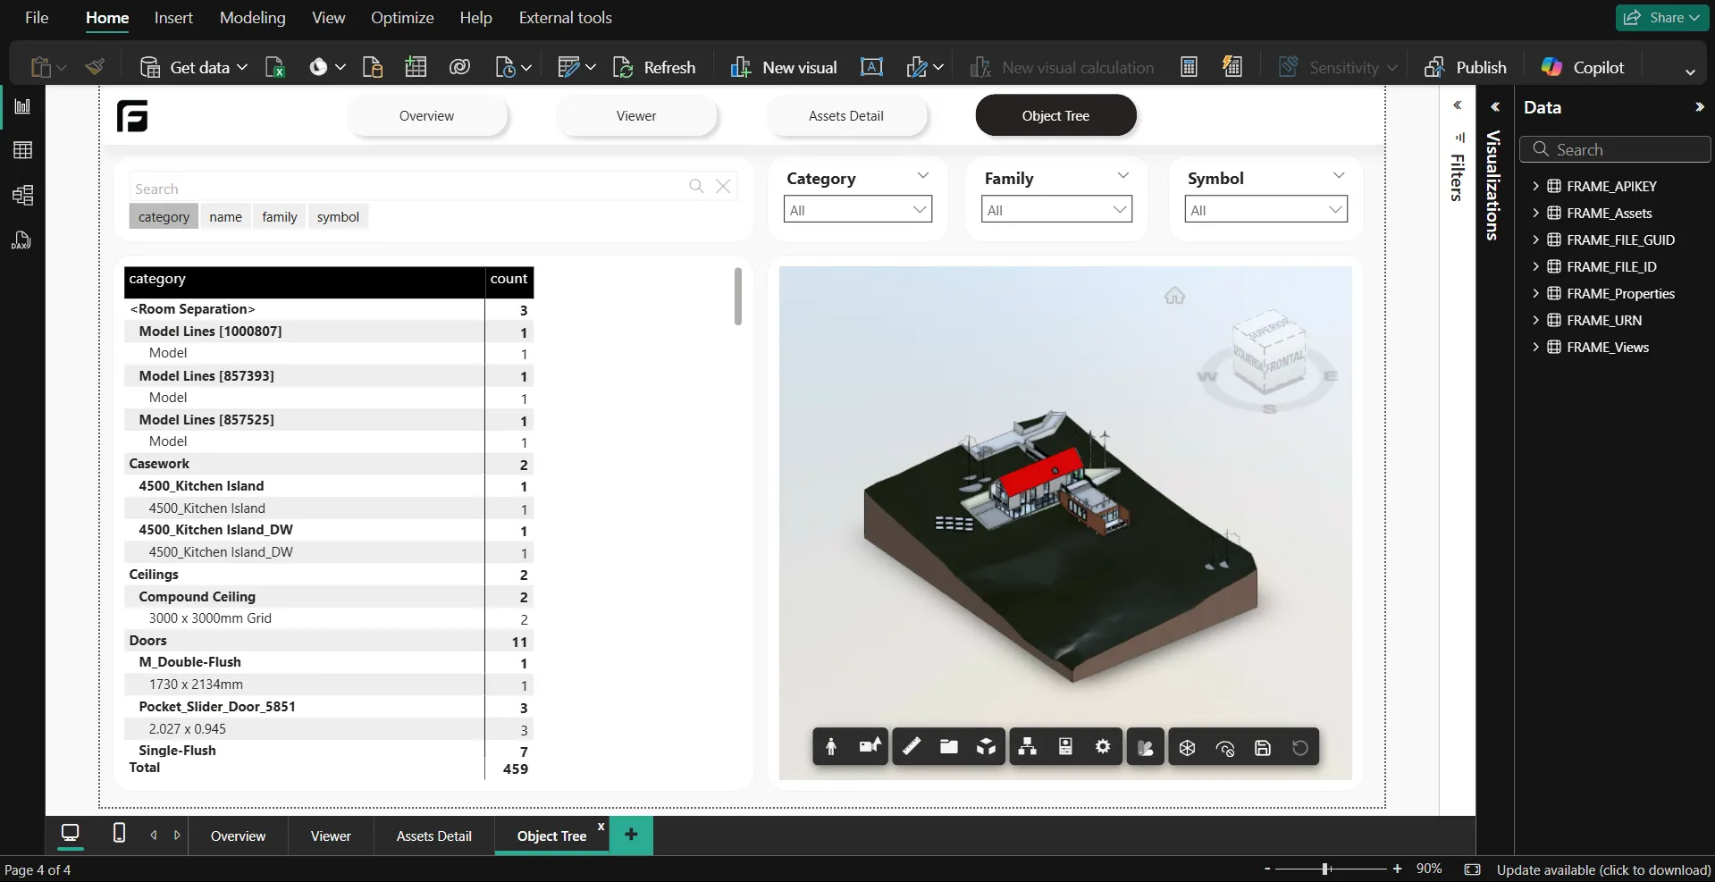Click the SQL Server source icon
1715x882 pixels.
point(373,67)
